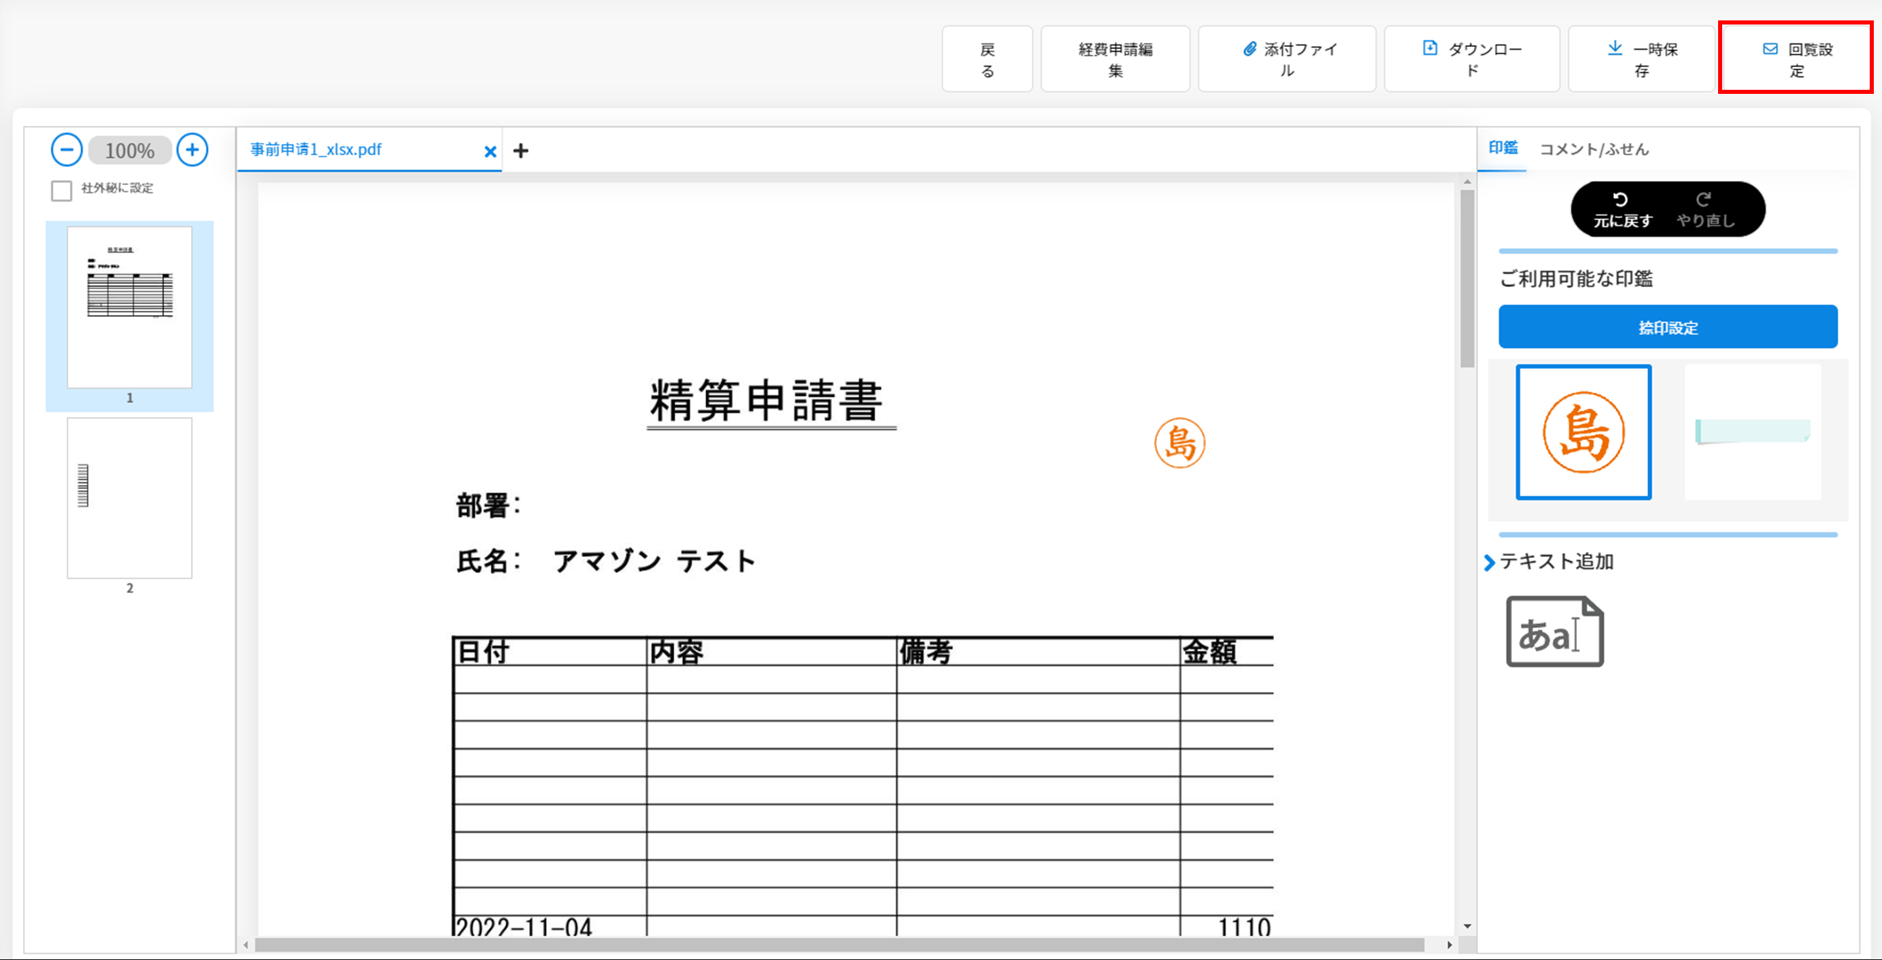The height and width of the screenshot is (960, 1882).
Task: Click the 日付 column header
Action: coord(482,652)
